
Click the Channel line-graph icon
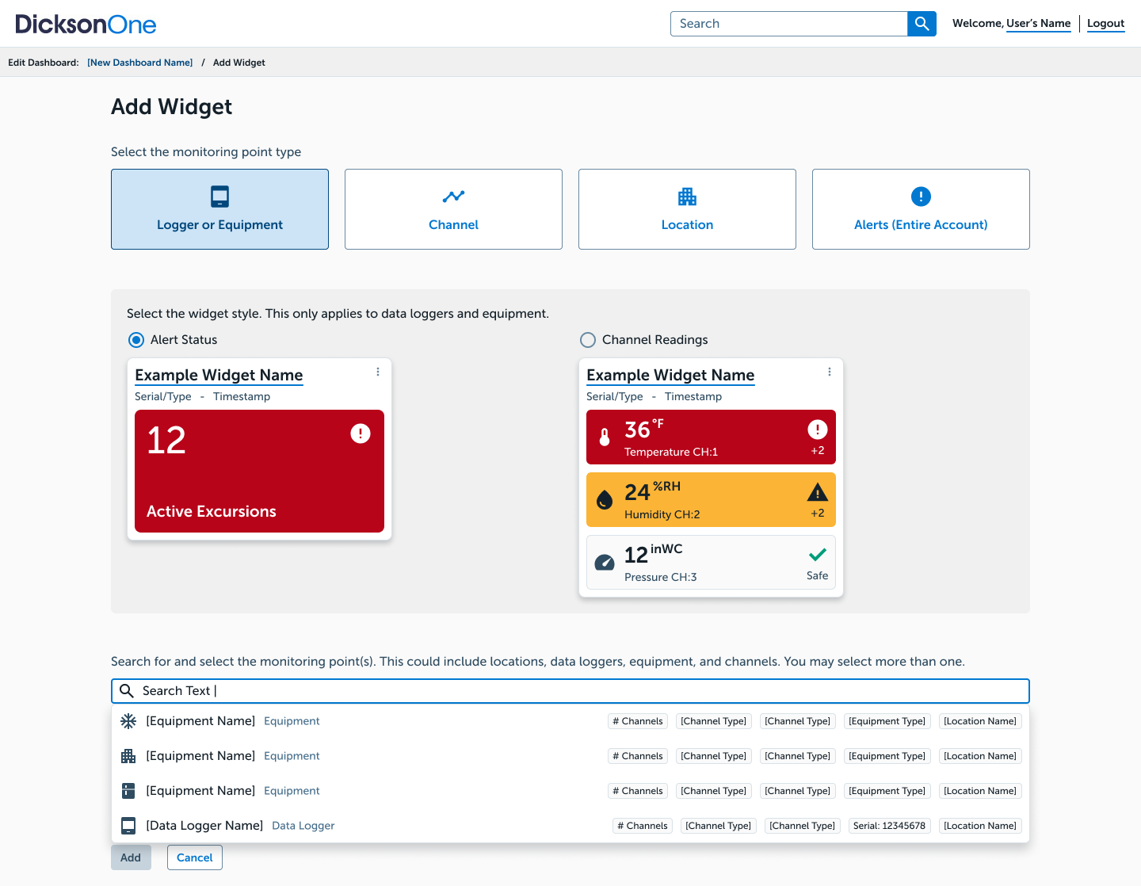(453, 196)
